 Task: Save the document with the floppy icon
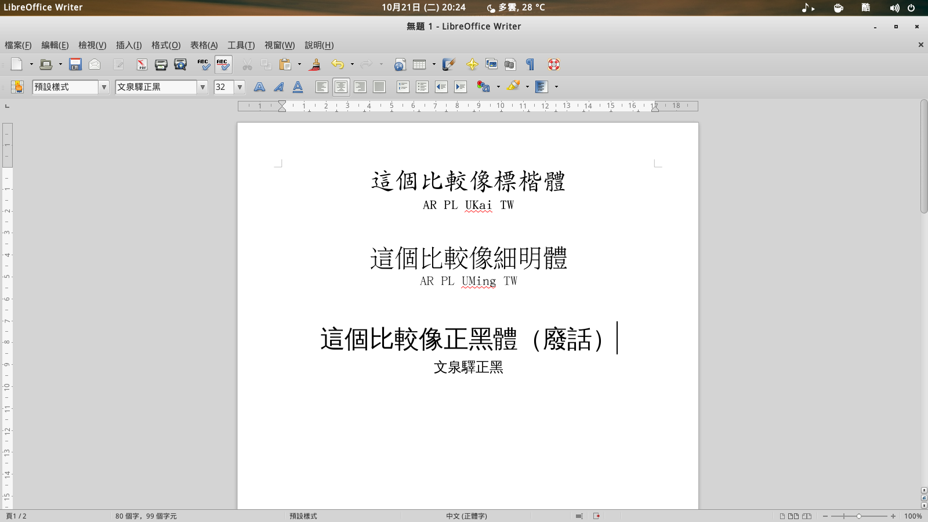[75, 64]
